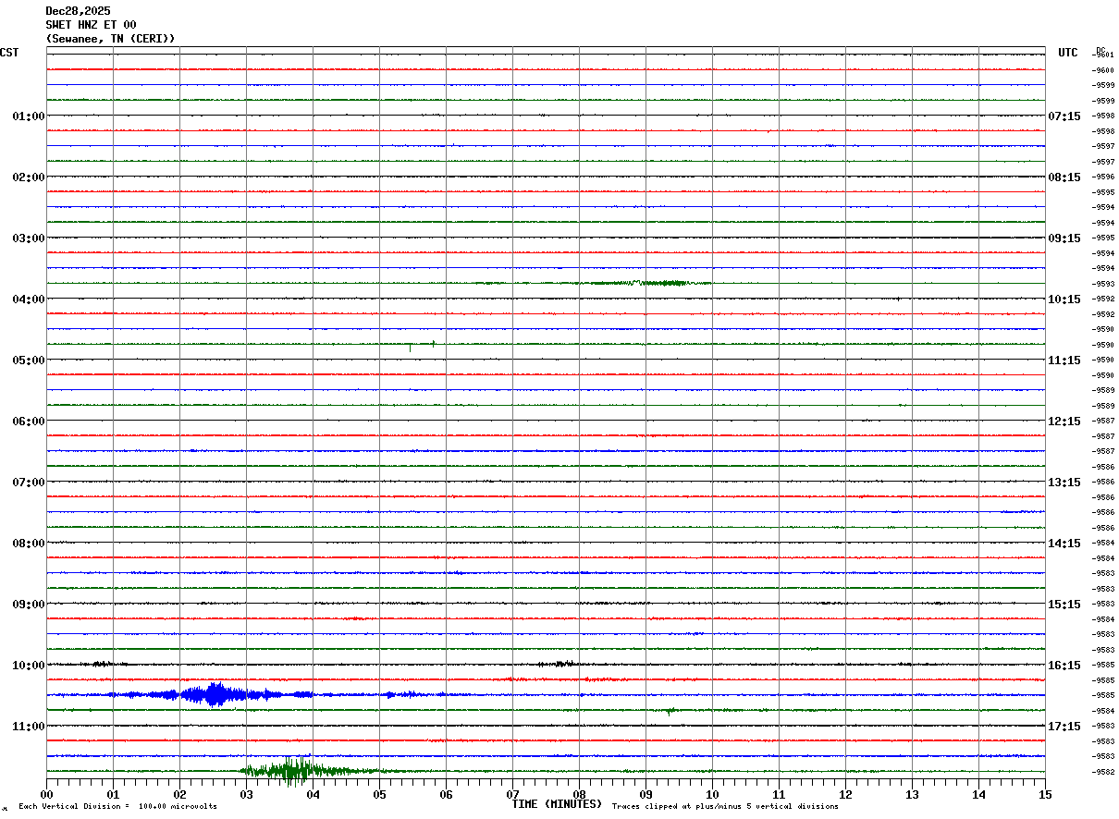Click the location text (Sewanee, TN (CERI))
1119x819 pixels.
110,39
